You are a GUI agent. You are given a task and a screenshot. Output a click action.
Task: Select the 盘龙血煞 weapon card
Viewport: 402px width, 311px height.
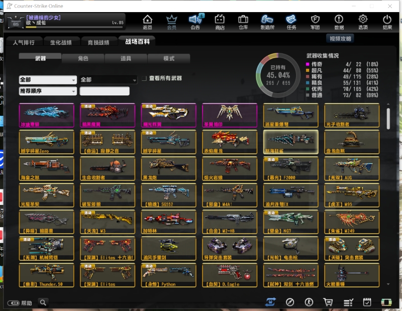(x=351, y=142)
